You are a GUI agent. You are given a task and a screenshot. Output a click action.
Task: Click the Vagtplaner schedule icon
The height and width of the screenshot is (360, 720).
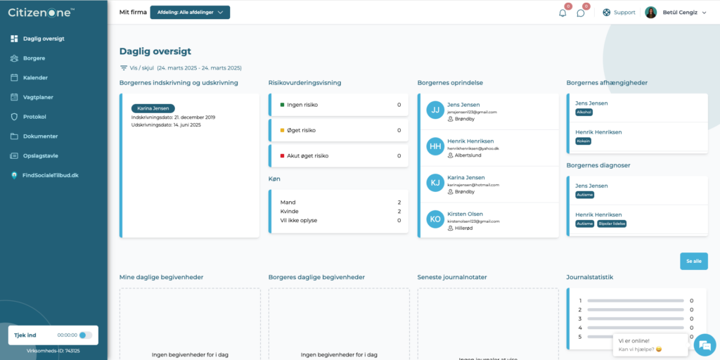point(14,97)
